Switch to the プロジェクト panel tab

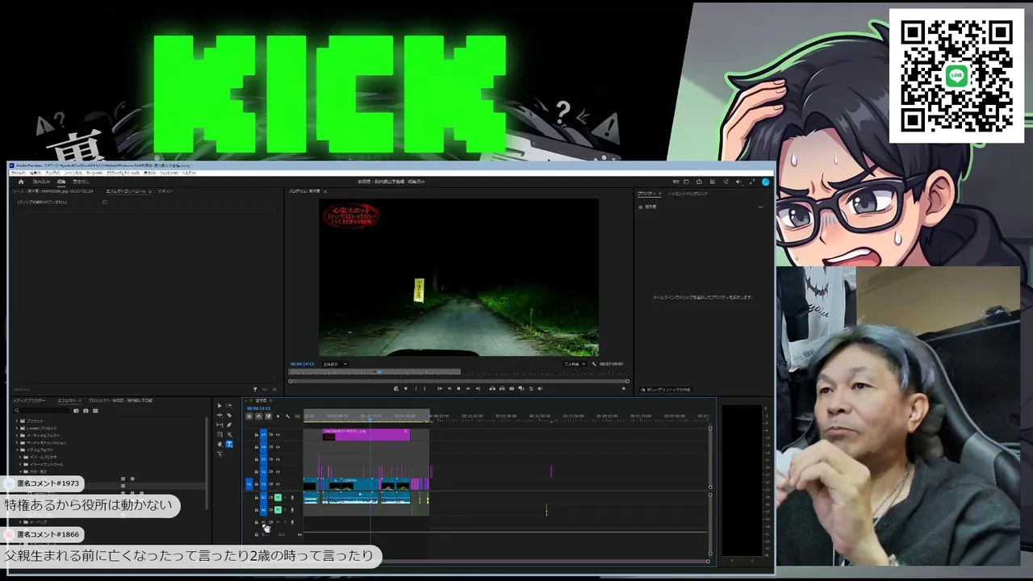119,400
